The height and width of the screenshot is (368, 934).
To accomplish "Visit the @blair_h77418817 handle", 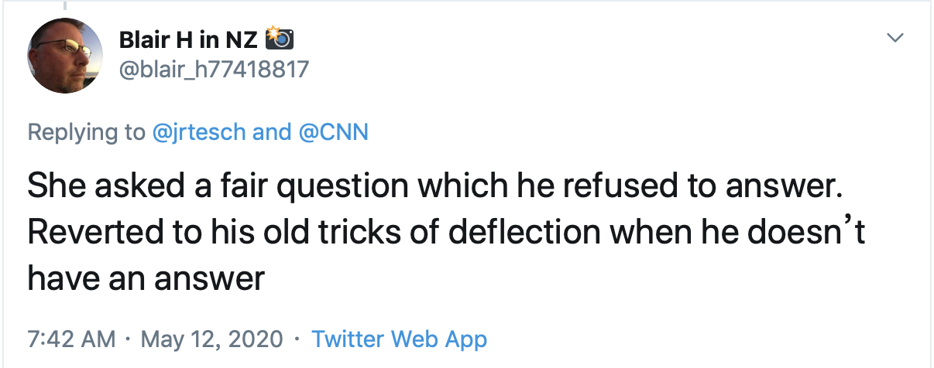I will coord(214,70).
